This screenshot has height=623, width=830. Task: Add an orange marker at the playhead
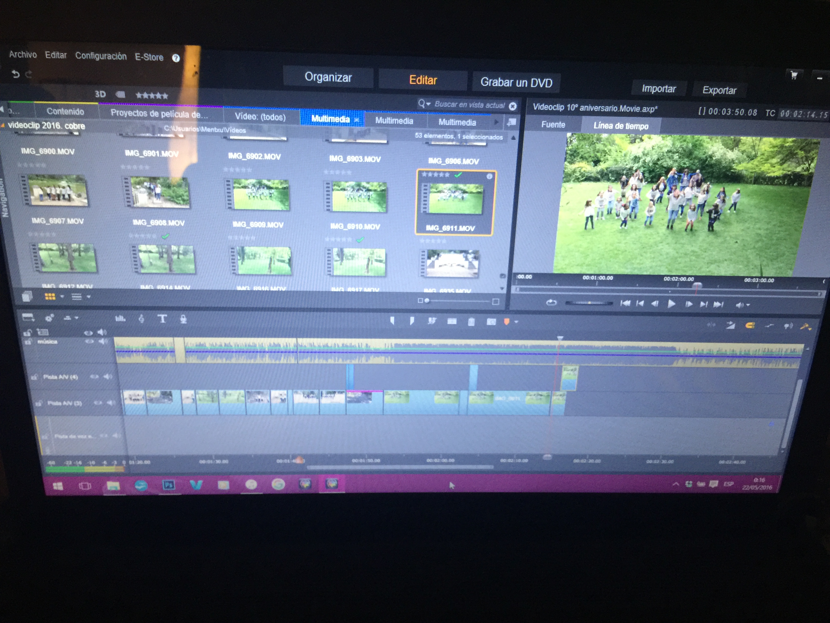click(507, 322)
